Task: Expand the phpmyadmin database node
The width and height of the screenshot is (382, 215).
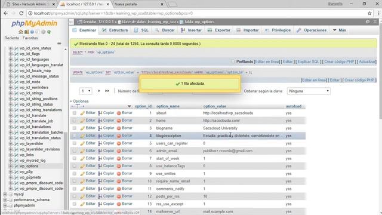Action: [5, 205]
